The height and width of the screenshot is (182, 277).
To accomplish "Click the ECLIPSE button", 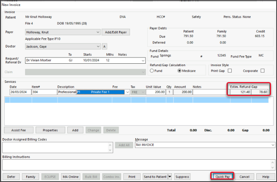I will click(x=50, y=177).
